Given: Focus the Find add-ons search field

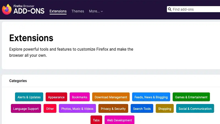Looking at the screenshot, I should (x=195, y=9).
